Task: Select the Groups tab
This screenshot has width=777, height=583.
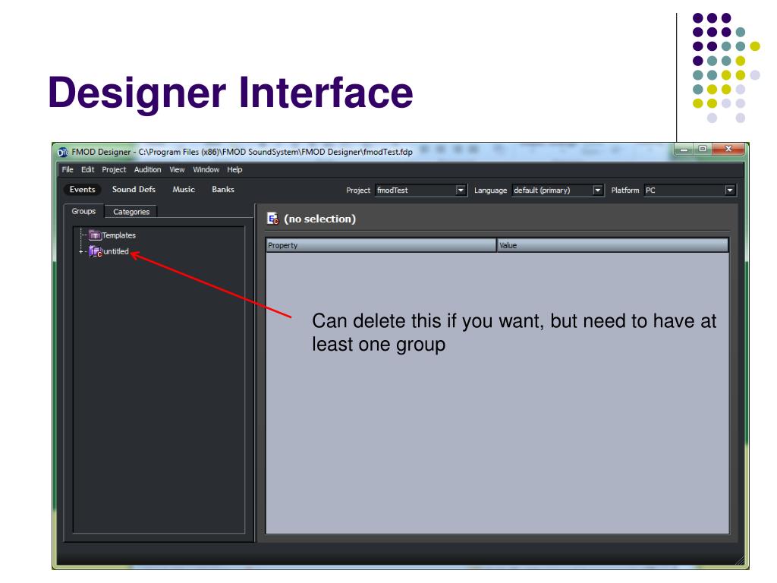Action: (x=83, y=211)
